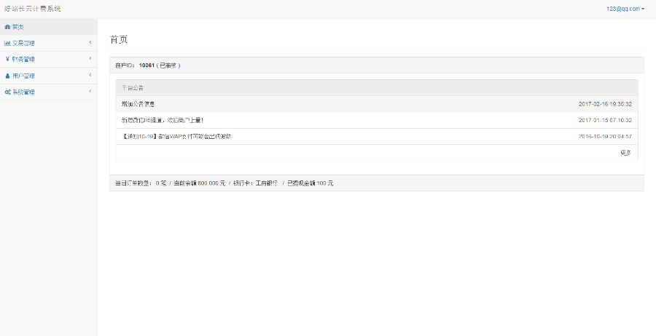Expand the 财务管理 chevron arrow
Image resolution: width=656 pixels, height=336 pixels.
pyautogui.click(x=90, y=58)
